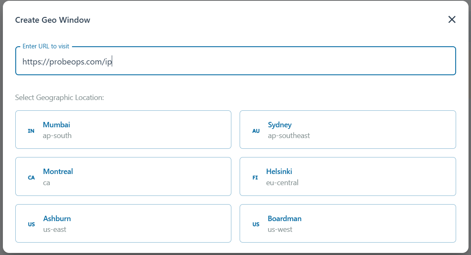Click the Helsinki city name link
The height and width of the screenshot is (255, 471).
279,171
